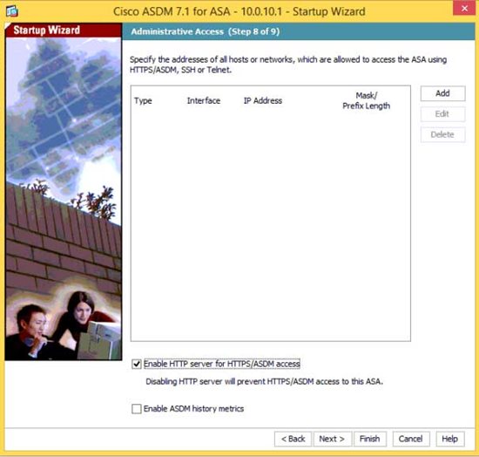
Task: Toggle Enable HTTP server for HTTPS/ASDM access
Action: tap(137, 364)
